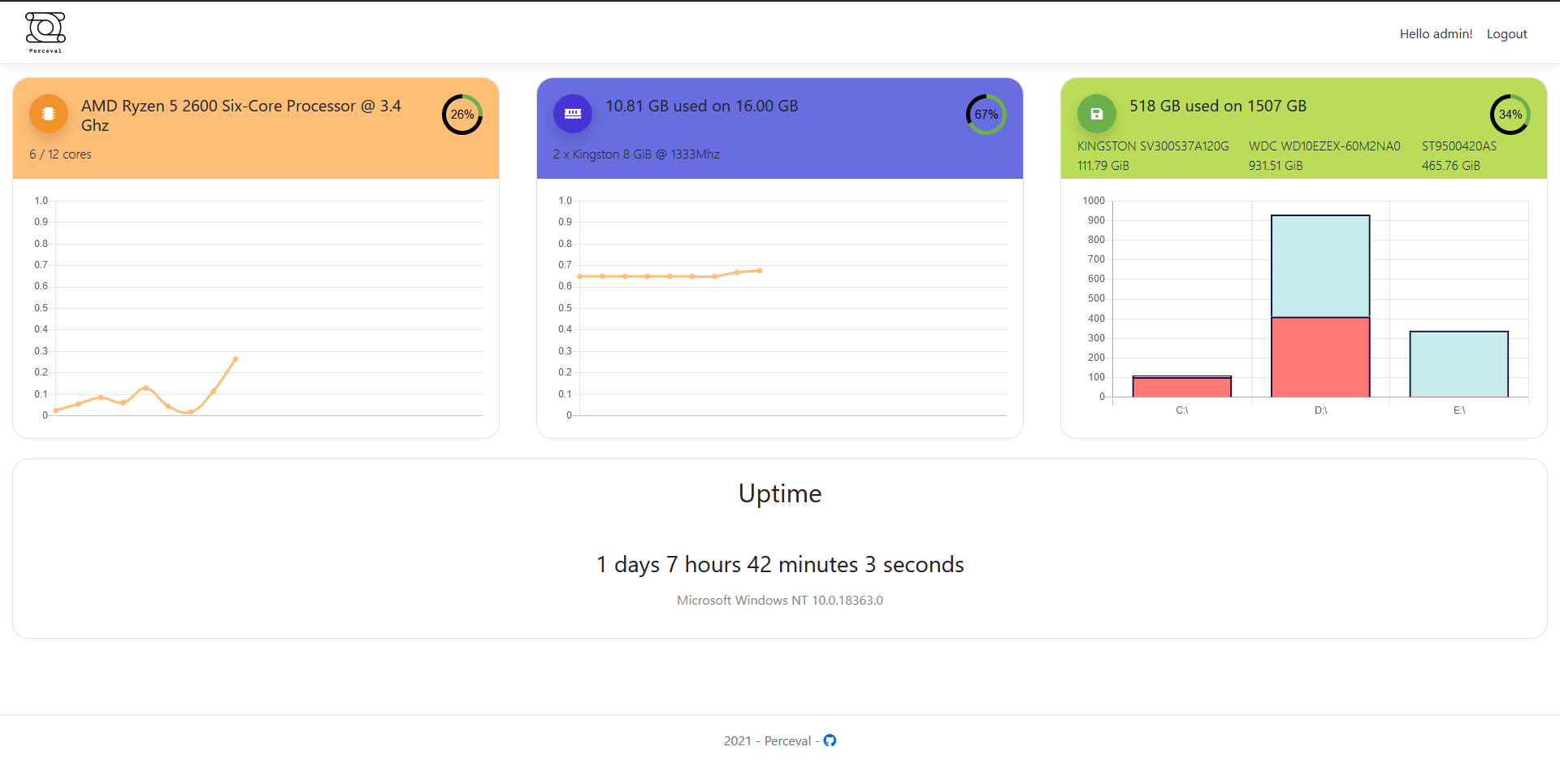Viewport: 1560px width, 764px height.
Task: Click the E:\ drive bar in the chart
Action: pyautogui.click(x=1459, y=364)
